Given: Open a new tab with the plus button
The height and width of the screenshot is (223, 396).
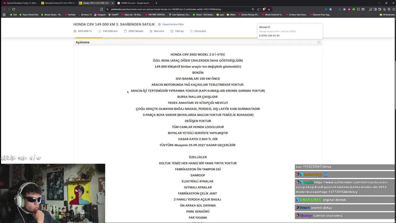Looking at the screenshot, I should [156, 3].
